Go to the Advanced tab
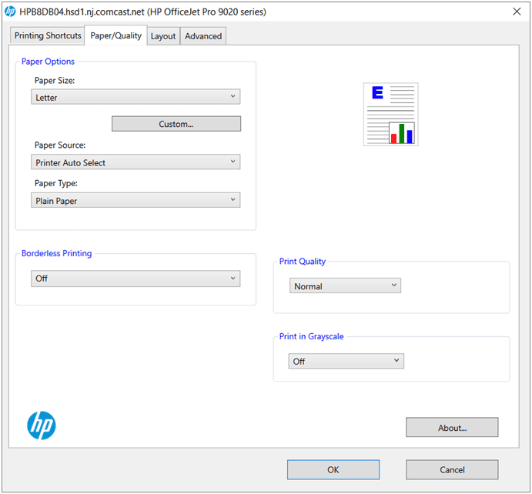This screenshot has height=494, width=532. pos(203,36)
